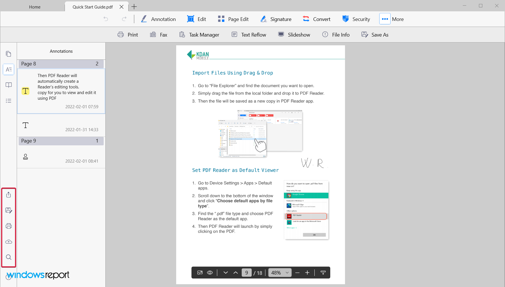This screenshot has height=287, width=505.
Task: Select the stamp annotation dated 2022-02-01 08:41
Action: pos(61,157)
